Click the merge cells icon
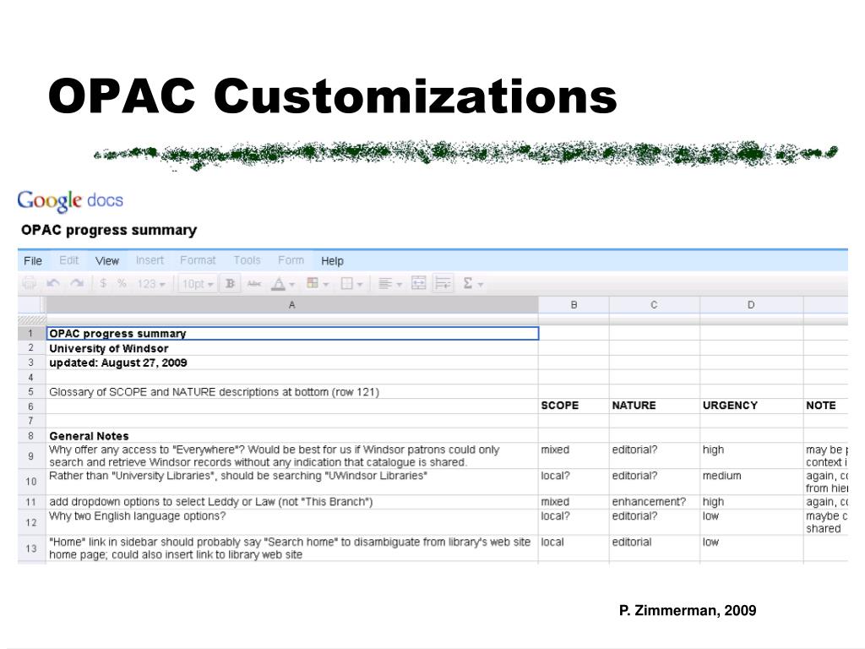This screenshot has width=865, height=649. click(419, 284)
